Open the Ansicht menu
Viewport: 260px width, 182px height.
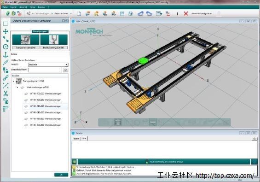point(23,7)
